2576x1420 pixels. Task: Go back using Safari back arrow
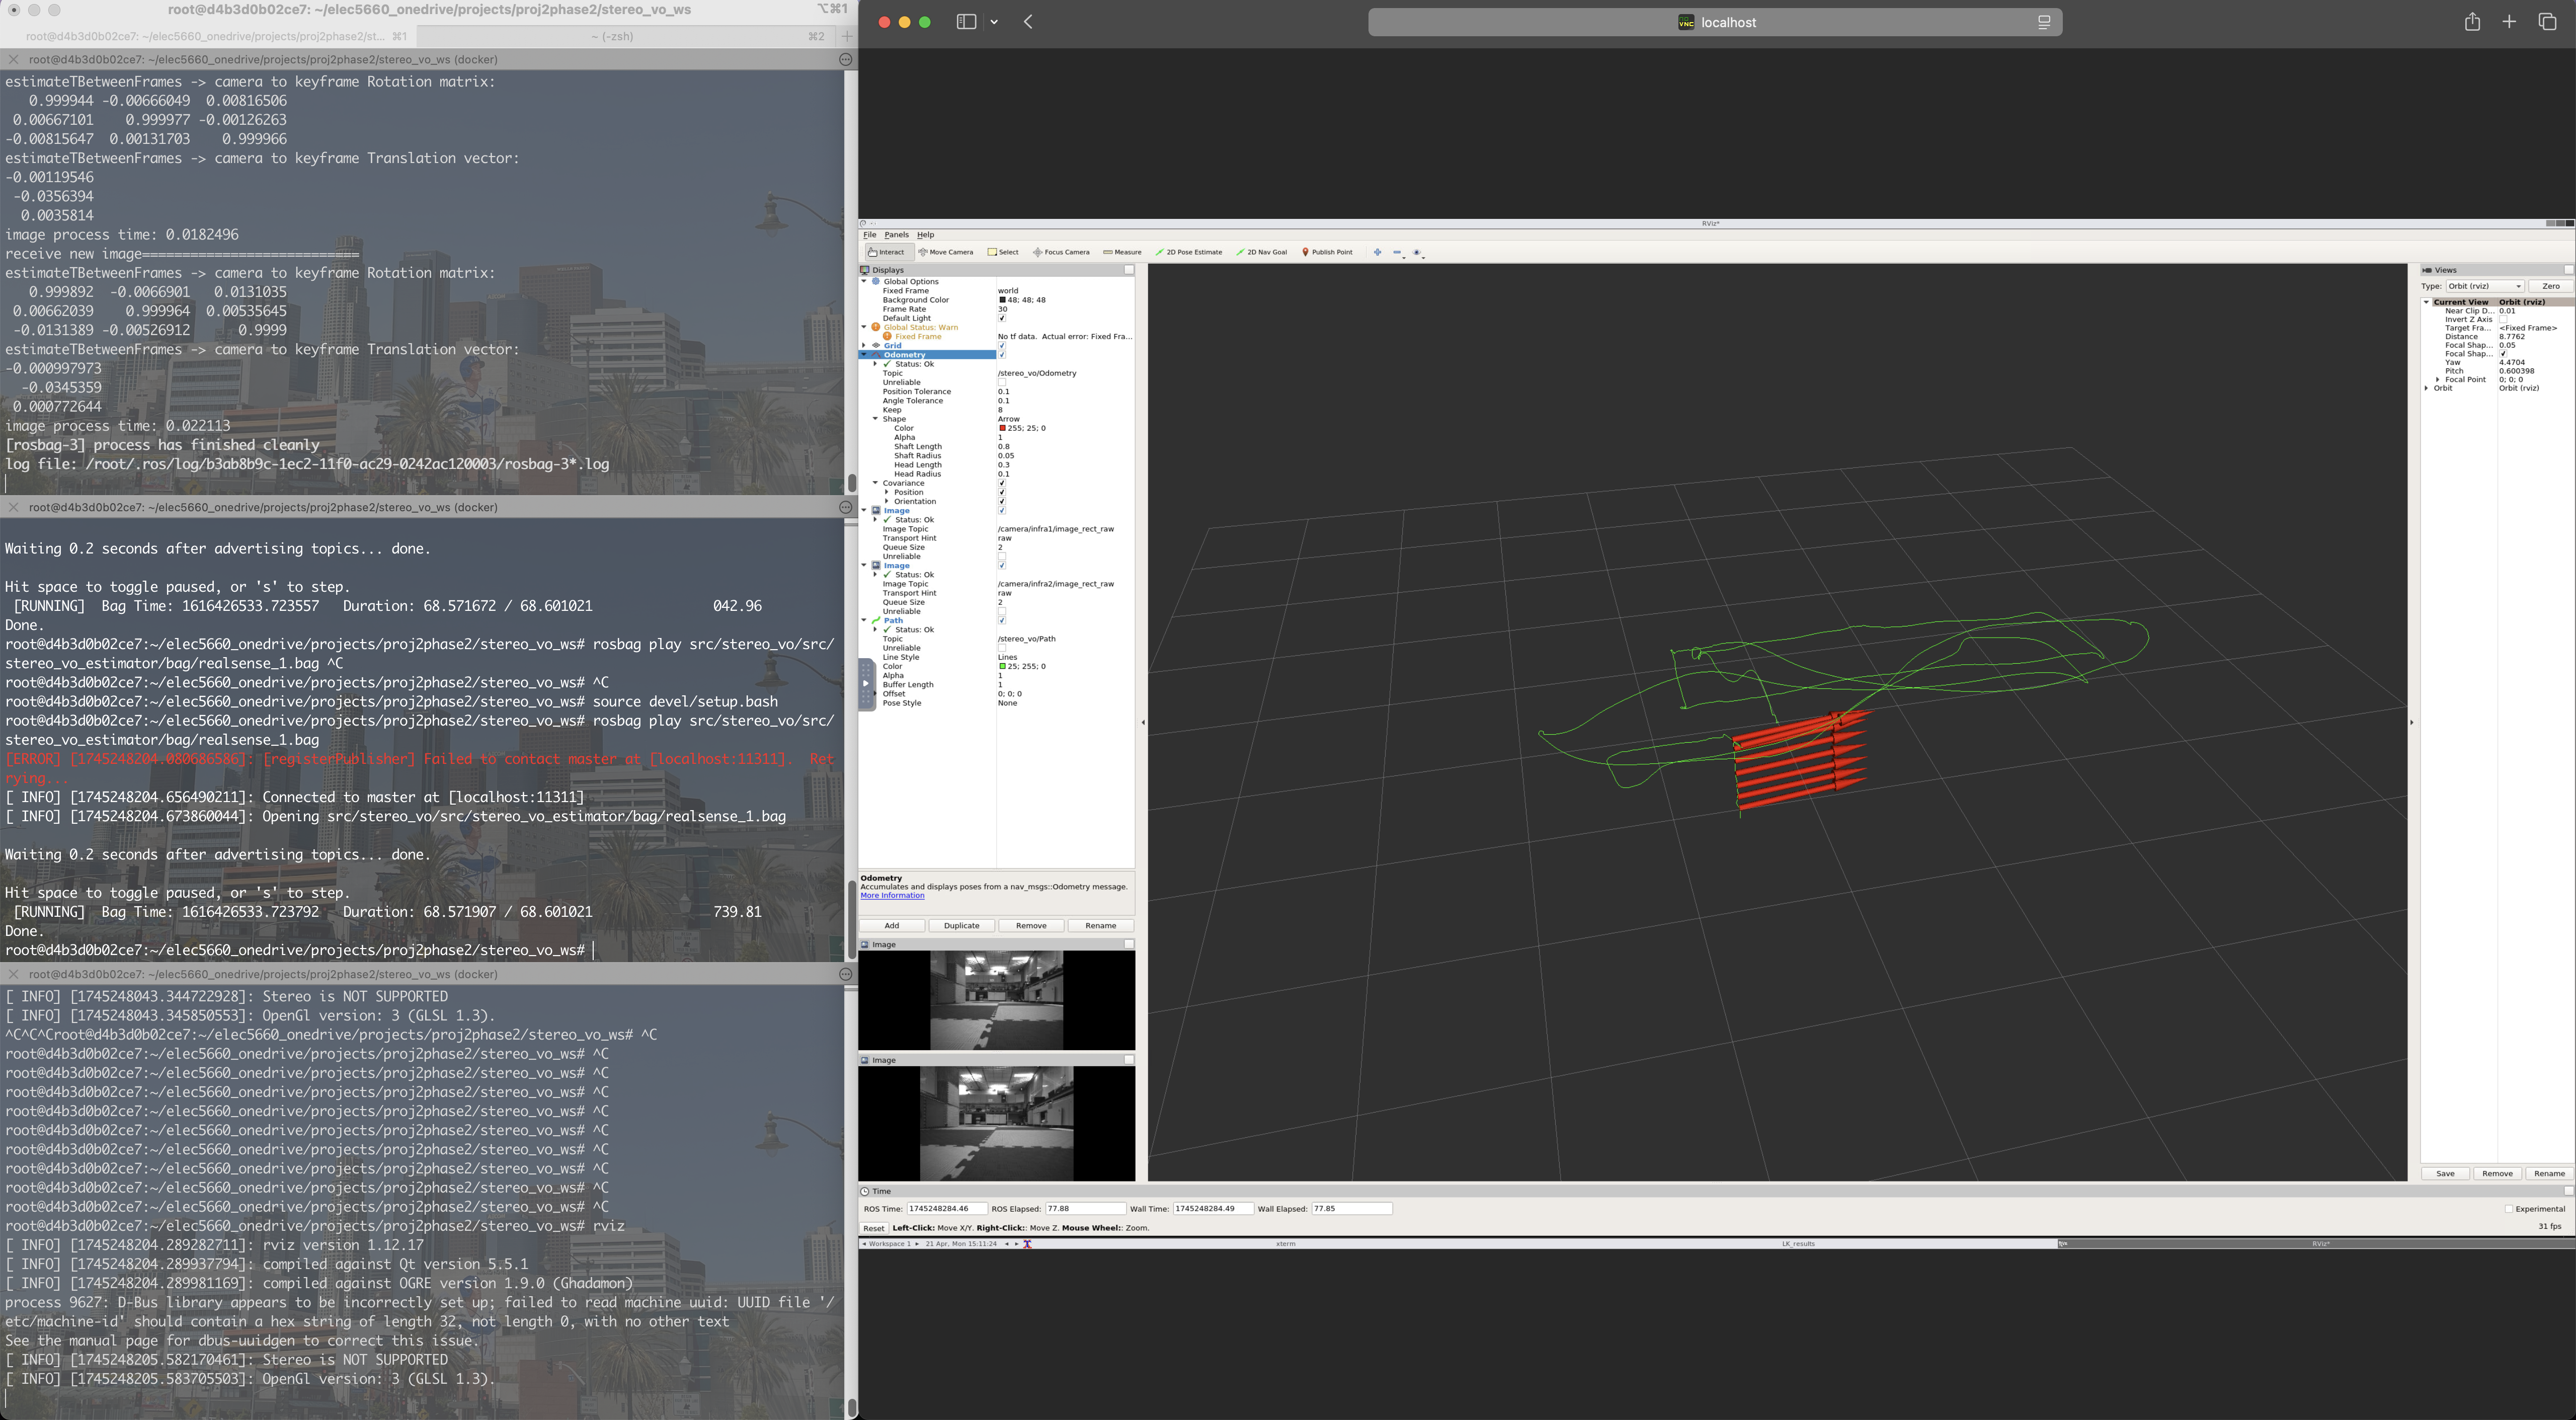[x=1028, y=22]
